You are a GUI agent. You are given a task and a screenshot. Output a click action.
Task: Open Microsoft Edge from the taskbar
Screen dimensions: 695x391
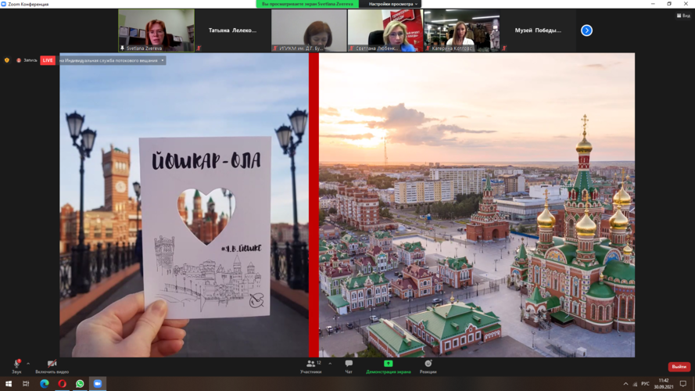[45, 384]
